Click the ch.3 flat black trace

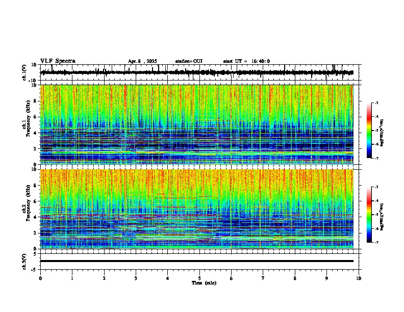point(196,261)
